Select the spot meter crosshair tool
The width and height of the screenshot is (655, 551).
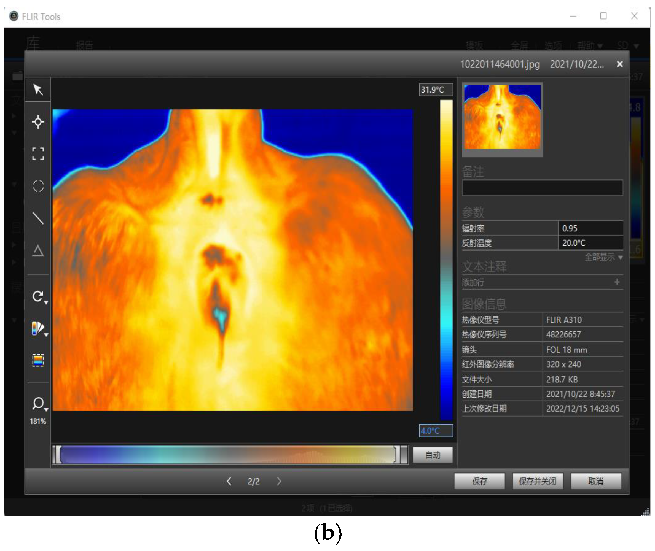pyautogui.click(x=38, y=122)
